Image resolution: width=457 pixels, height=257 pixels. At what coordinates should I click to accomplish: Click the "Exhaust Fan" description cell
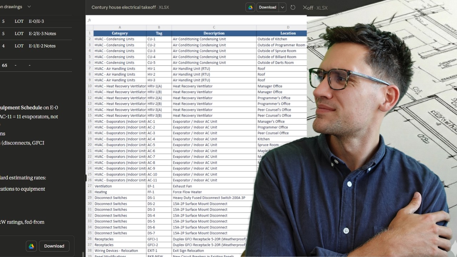213,186
